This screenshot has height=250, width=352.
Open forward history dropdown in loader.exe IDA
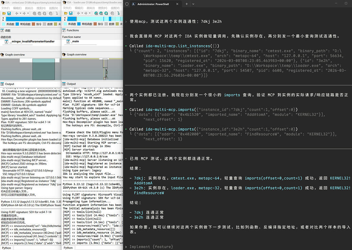[89, 14]
